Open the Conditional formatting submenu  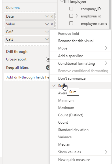click(80, 64)
